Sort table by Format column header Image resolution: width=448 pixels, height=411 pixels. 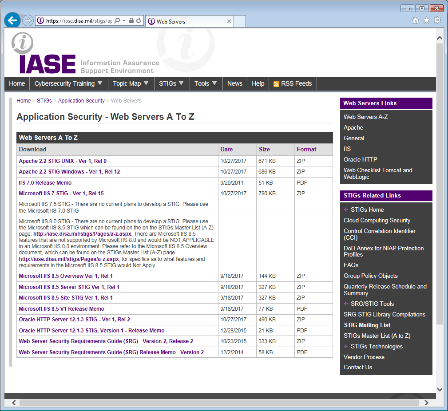306,150
